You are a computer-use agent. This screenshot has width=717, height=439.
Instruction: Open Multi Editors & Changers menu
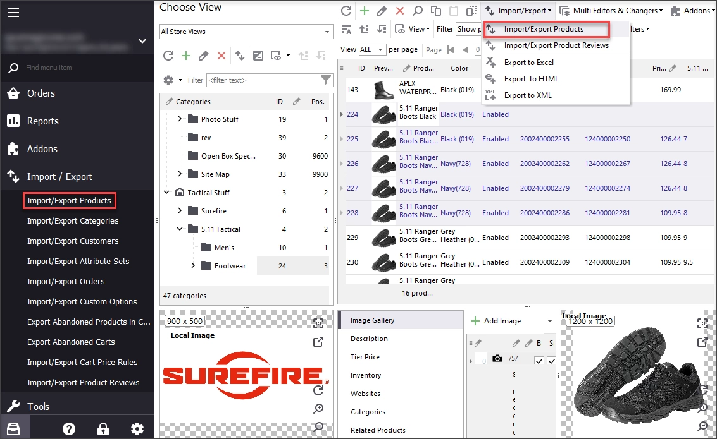(x=611, y=11)
